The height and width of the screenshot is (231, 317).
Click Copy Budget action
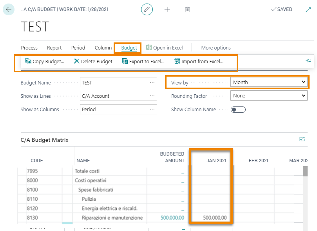click(x=45, y=61)
